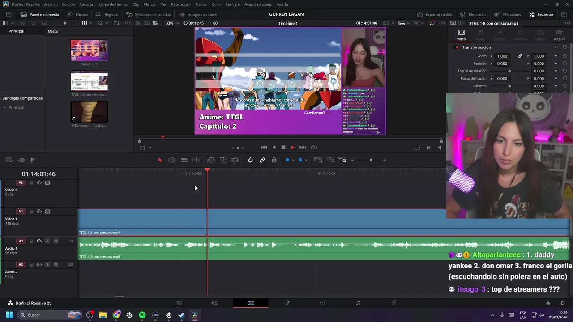Zoom out timeline with minus button

tap(352, 160)
